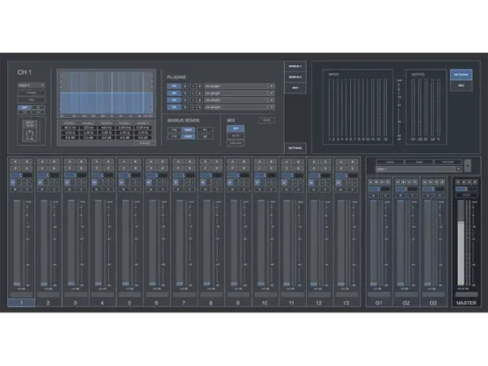Viewport: 488px width, 366px height.
Task: Select POST for mixbus send B1
Action: tap(188, 130)
